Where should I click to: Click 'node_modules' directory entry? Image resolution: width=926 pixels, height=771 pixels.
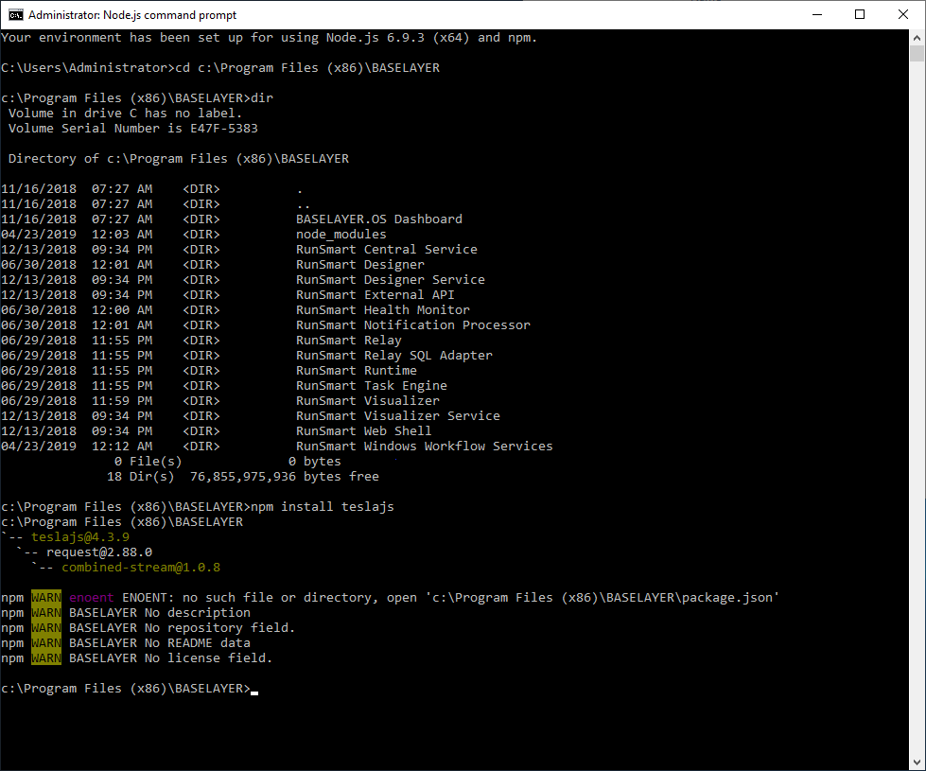(341, 235)
